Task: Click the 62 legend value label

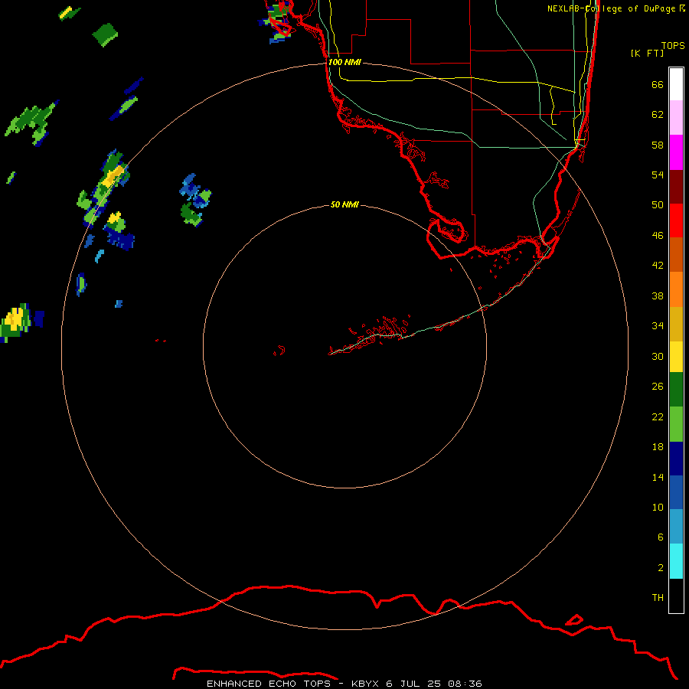Action: coord(658,114)
